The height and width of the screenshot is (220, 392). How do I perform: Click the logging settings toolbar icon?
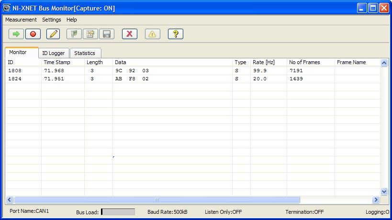(x=90, y=34)
